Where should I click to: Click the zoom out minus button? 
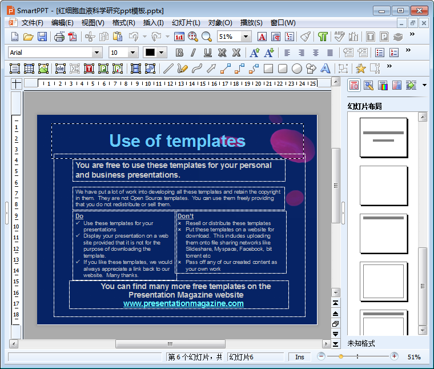[x=321, y=356]
